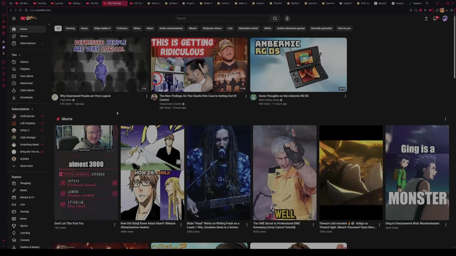456x256 pixels.
Task: Select the All filter chip
Action: click(x=58, y=28)
